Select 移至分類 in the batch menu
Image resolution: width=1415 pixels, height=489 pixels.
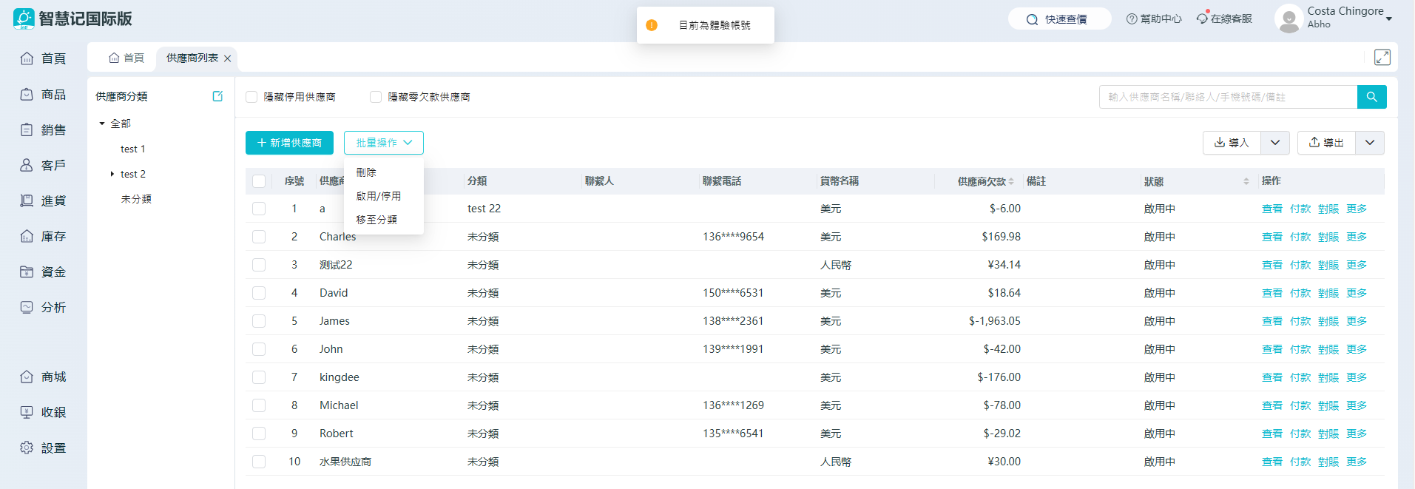coord(376,220)
